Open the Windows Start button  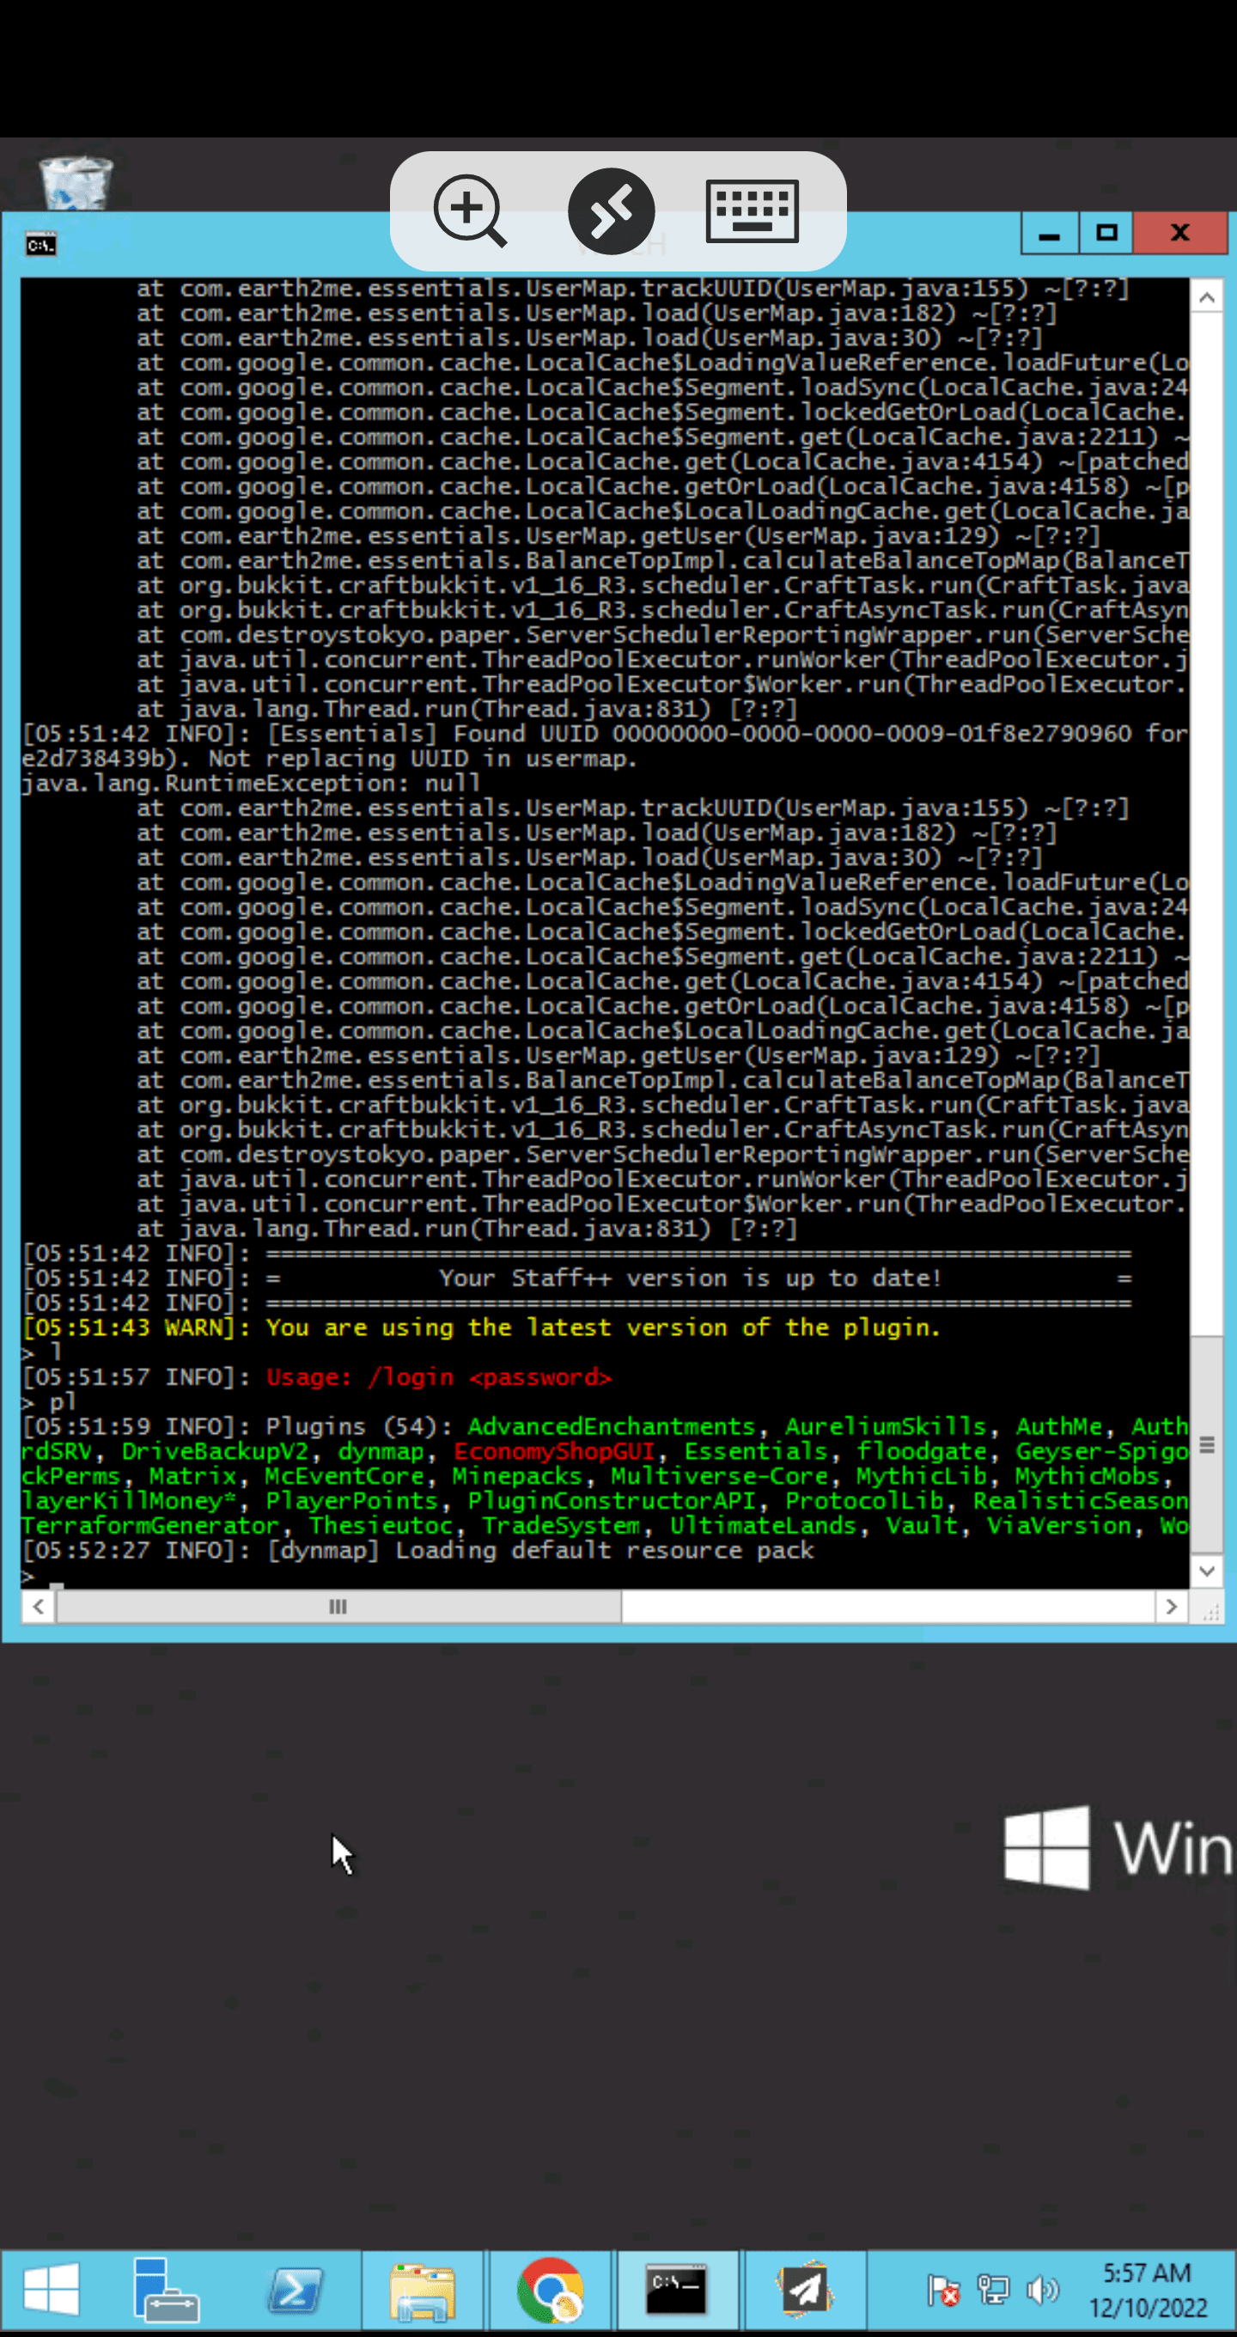pos(52,2289)
